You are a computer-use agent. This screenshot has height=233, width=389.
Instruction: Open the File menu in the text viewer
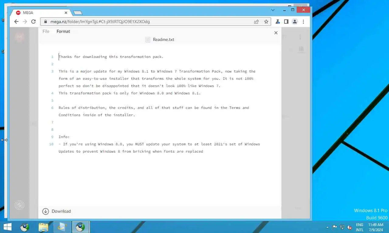46,31
